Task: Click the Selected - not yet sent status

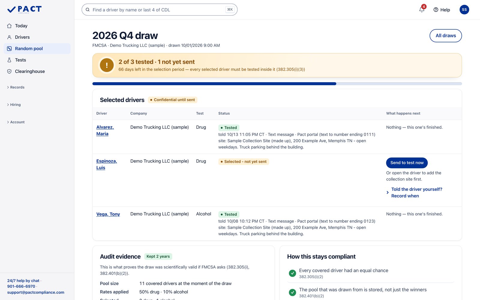Action: tap(244, 162)
